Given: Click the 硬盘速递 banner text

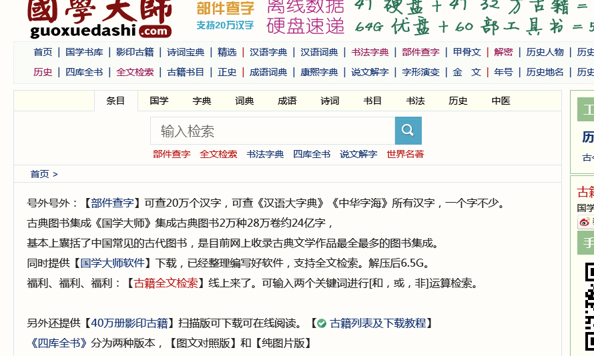Looking at the screenshot, I should (305, 26).
